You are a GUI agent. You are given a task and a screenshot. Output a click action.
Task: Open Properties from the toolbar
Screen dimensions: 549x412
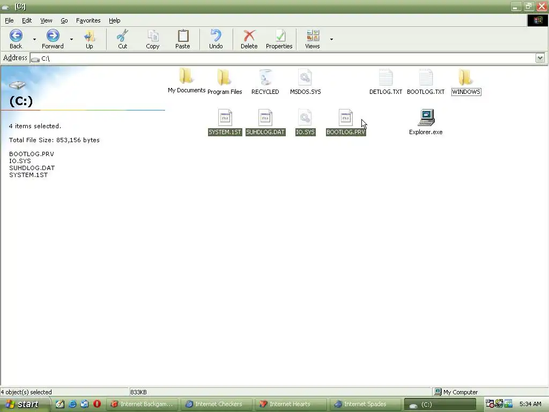[279, 39]
